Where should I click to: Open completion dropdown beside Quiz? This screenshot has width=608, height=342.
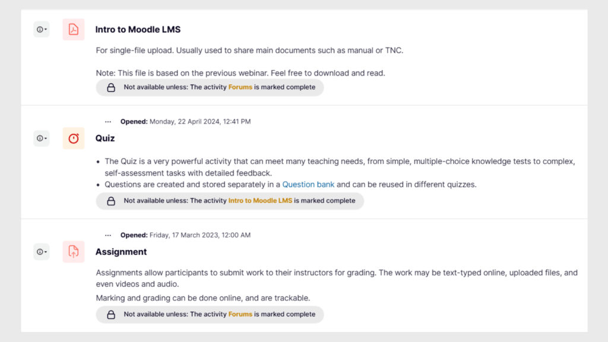coord(42,138)
